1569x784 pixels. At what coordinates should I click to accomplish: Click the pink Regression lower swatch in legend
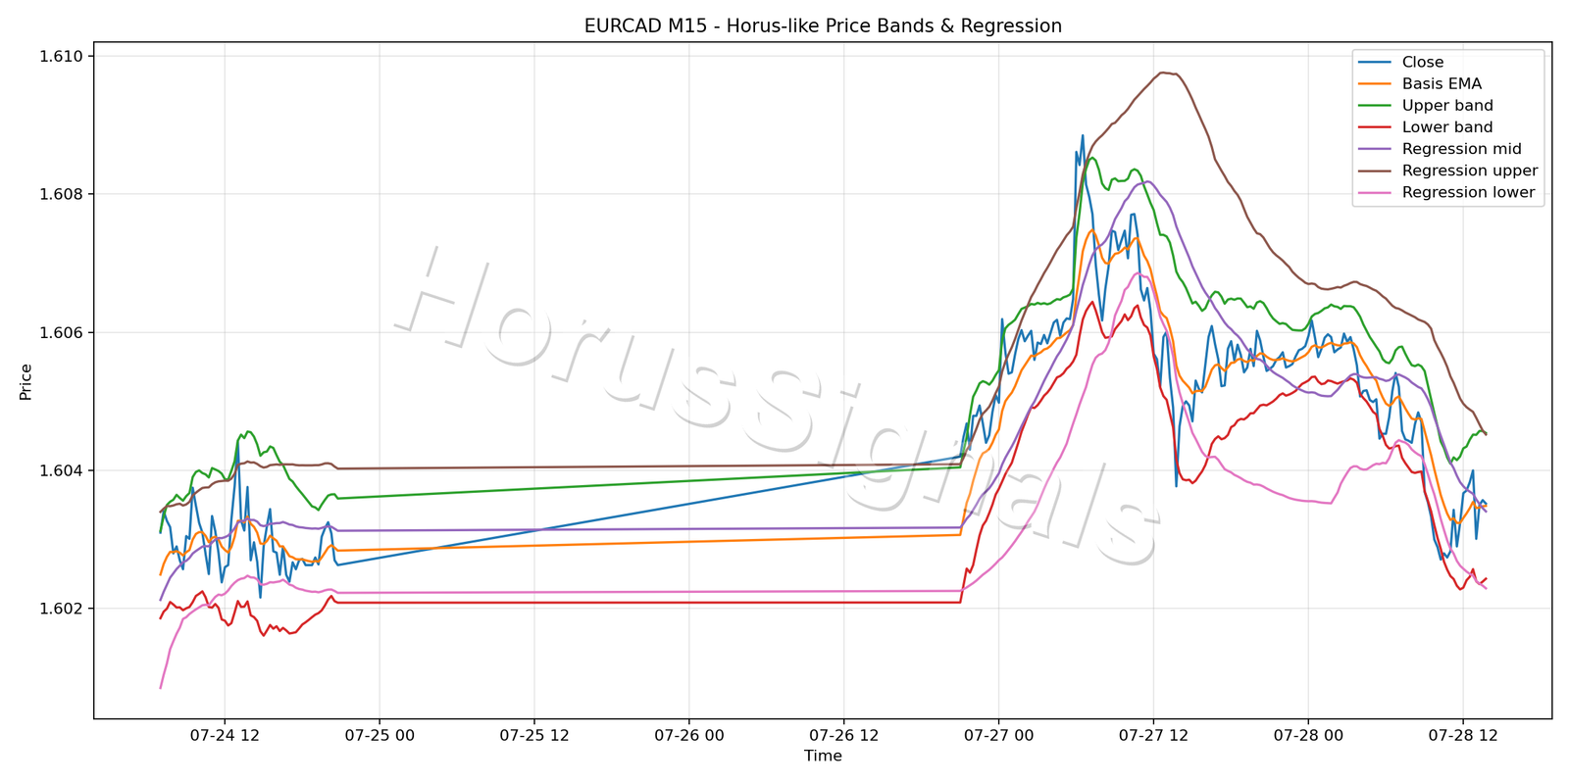click(1374, 192)
